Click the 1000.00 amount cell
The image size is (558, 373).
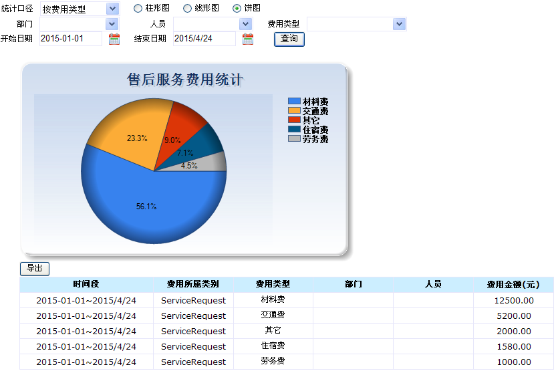click(513, 362)
